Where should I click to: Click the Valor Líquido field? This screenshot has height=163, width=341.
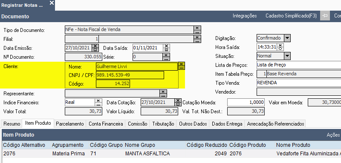159,112
